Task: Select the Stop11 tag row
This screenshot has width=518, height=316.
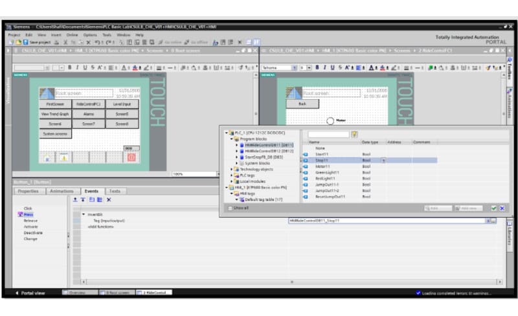Action: (x=370, y=161)
